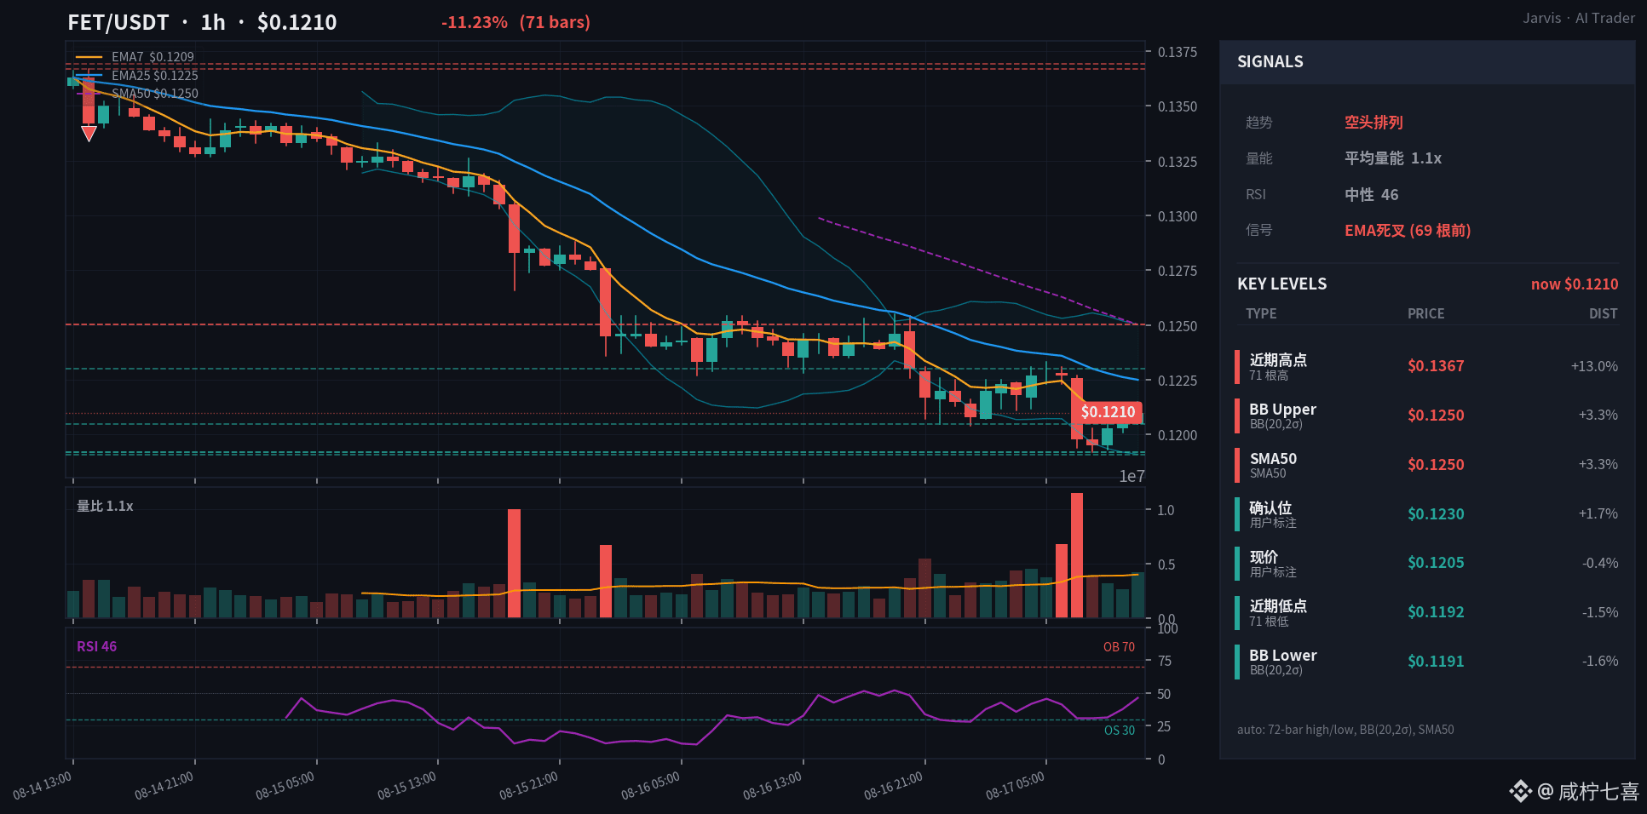Click the +3.3% distance in BB Upper row
1647x814 pixels.
click(x=1598, y=416)
